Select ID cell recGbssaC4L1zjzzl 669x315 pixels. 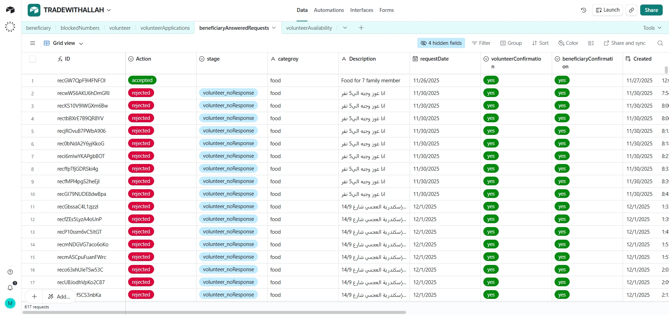click(78, 207)
